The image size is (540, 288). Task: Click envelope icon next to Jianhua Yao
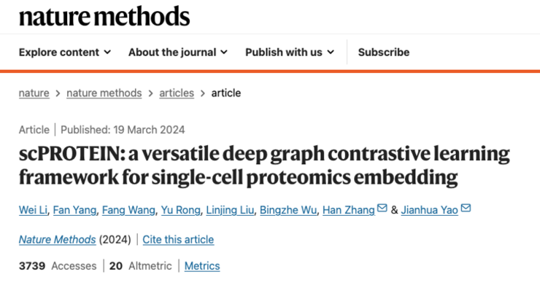click(466, 208)
